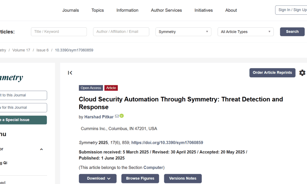This screenshot has width=307, height=184.
Task: Open the Symmetry journal dropdown
Action: click(x=183, y=32)
